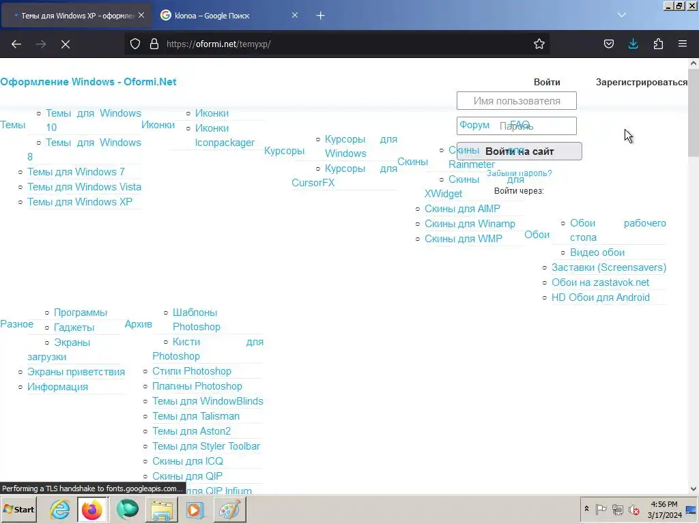
Task: Open the Зарегистрироваться link
Action: coord(642,82)
